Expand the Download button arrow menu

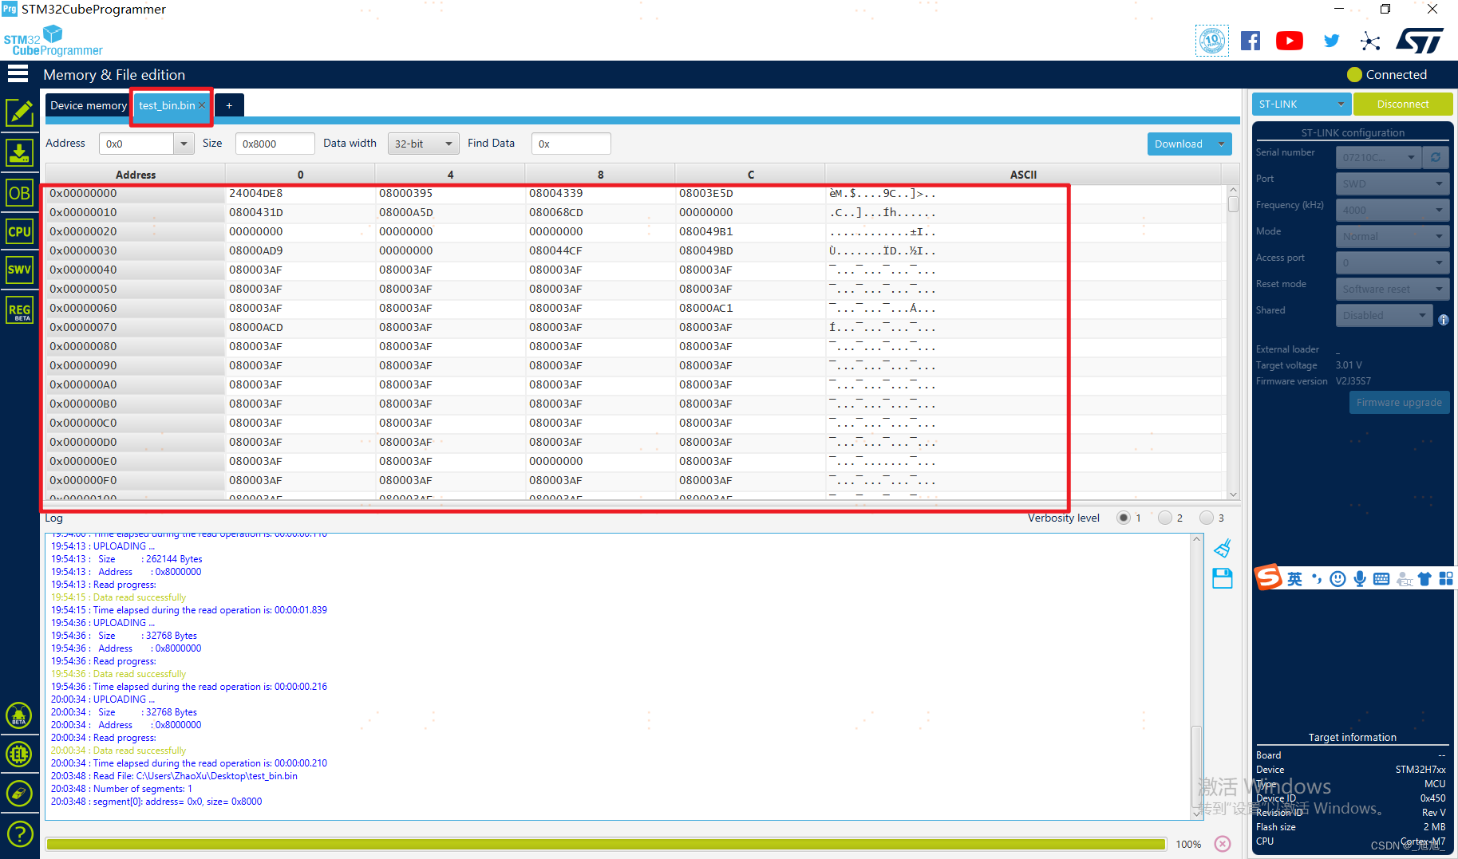tap(1222, 144)
